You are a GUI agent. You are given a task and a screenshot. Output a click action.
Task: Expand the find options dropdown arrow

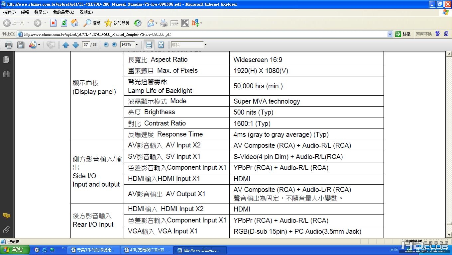point(205,45)
